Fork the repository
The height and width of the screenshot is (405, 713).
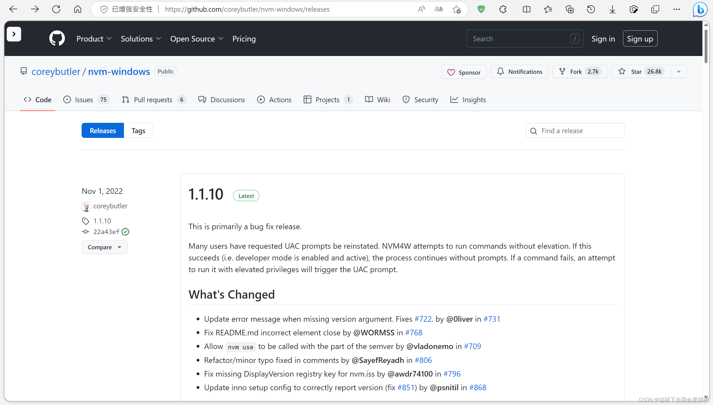pyautogui.click(x=580, y=72)
